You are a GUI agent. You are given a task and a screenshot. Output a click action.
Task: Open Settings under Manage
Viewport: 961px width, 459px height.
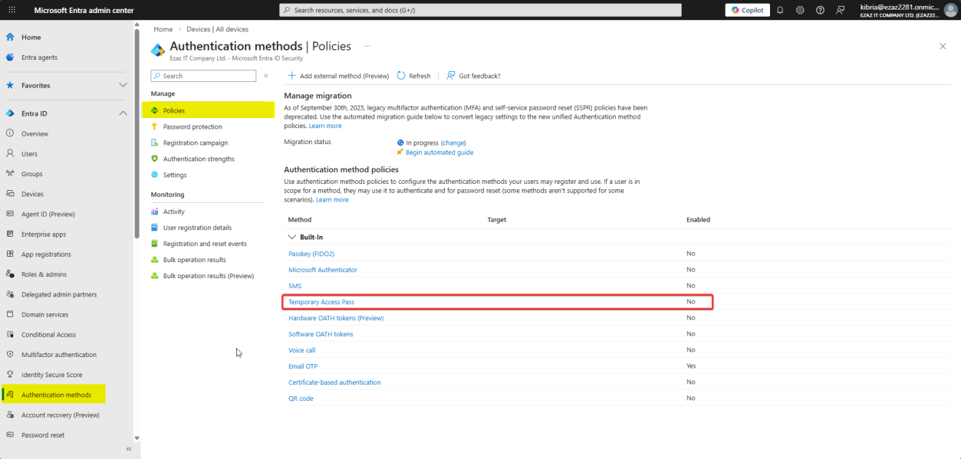click(x=175, y=175)
